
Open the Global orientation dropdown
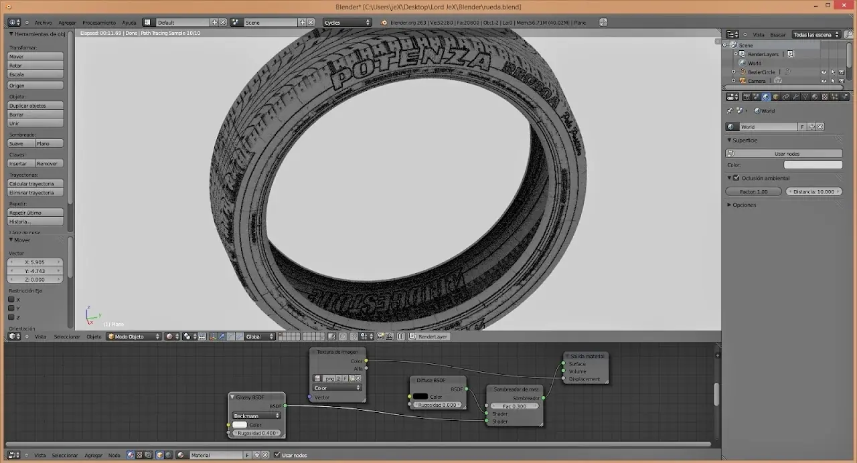point(260,337)
